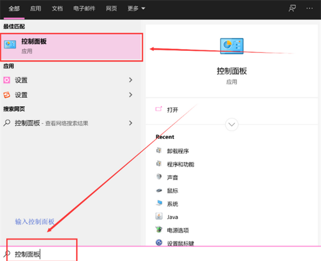Switch to the 文档 filter tab
321x261 pixels.
click(x=57, y=9)
